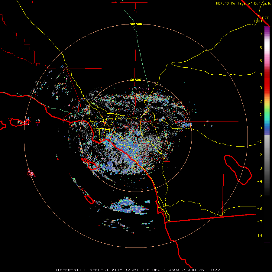Click the positive "7" scale value
Viewport: 272px width, 272px height.
[261, 34]
